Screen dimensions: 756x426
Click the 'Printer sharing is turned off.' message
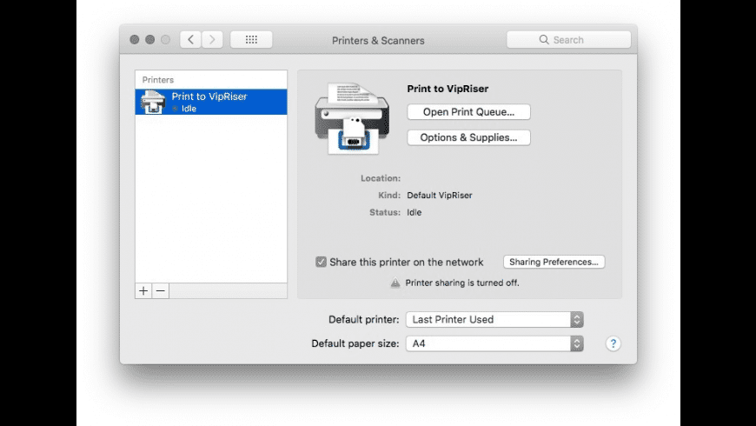point(462,283)
